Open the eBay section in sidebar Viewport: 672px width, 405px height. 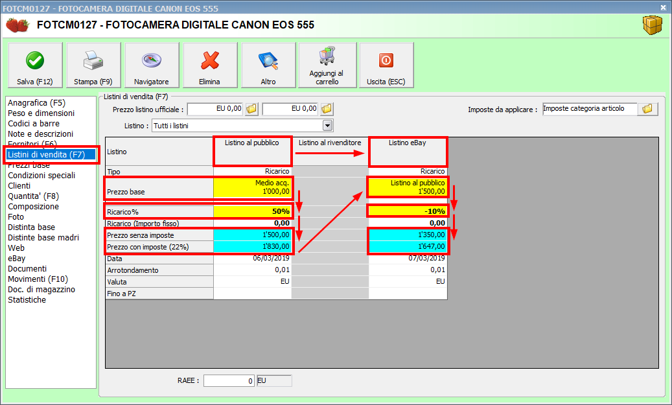click(x=16, y=259)
